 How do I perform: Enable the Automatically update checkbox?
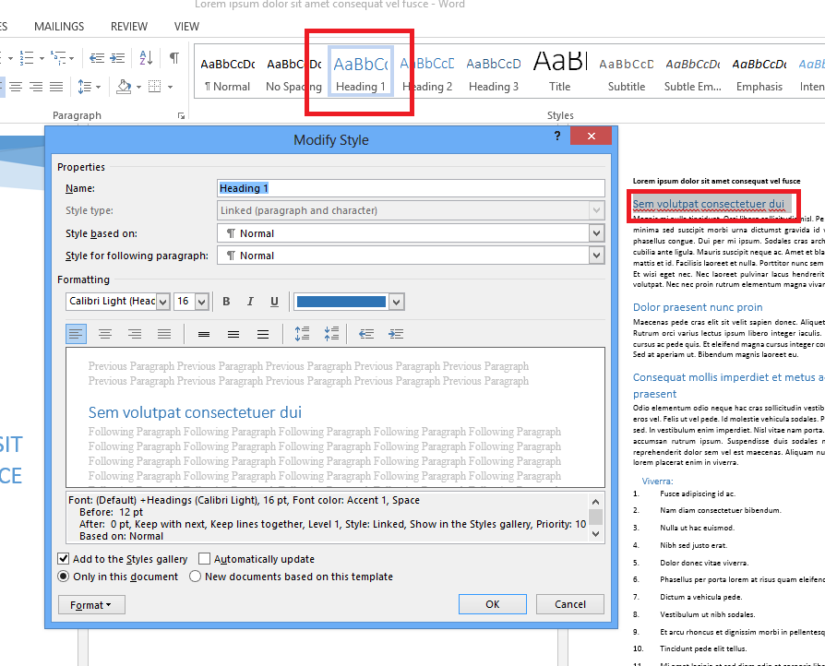pos(204,559)
